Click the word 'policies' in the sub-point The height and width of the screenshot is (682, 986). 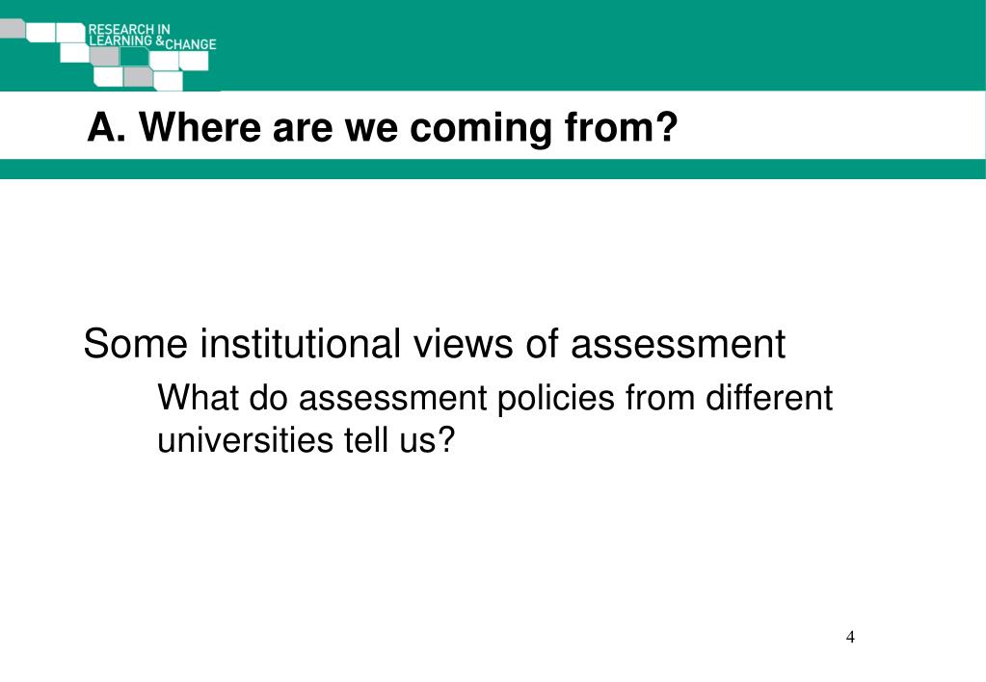(x=556, y=399)
